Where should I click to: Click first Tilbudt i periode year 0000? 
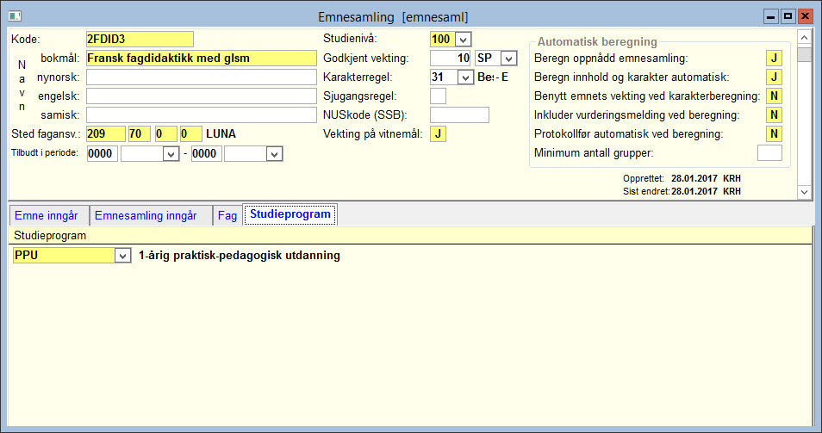[103, 154]
